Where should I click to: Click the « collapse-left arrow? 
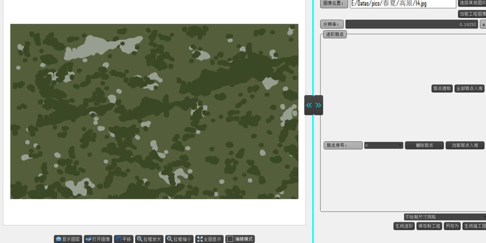coord(309,105)
